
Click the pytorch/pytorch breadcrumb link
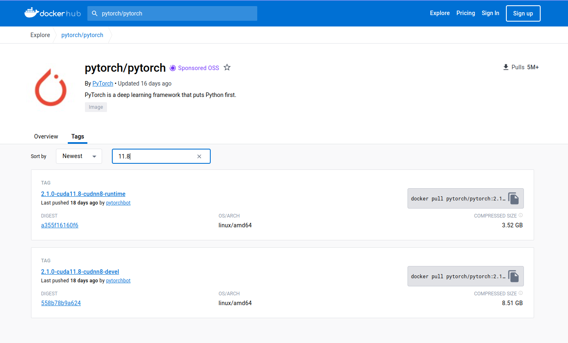point(82,35)
